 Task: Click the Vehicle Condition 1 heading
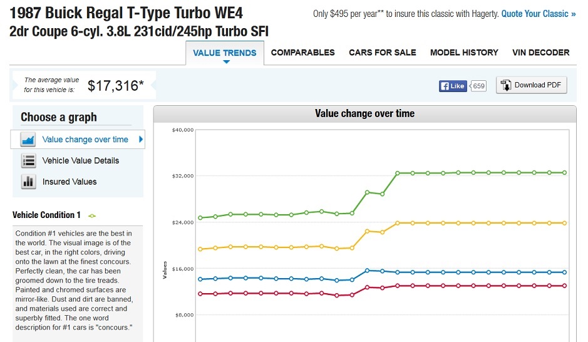(x=46, y=215)
